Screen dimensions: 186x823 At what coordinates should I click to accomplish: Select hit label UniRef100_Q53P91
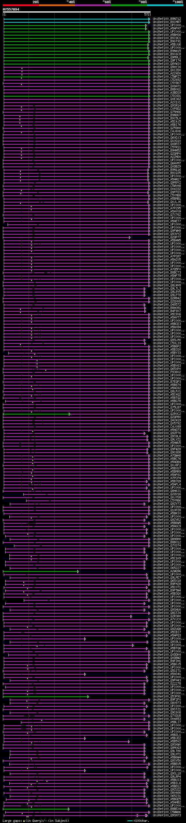[167, 696]
